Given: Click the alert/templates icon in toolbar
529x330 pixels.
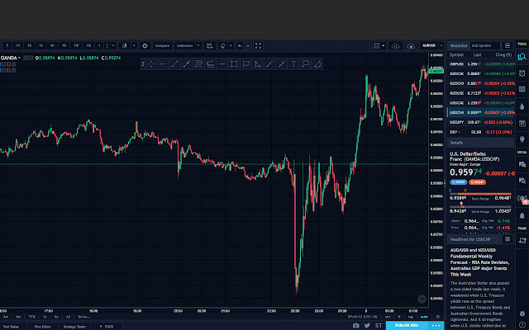Looking at the screenshot, I should click(209, 46).
